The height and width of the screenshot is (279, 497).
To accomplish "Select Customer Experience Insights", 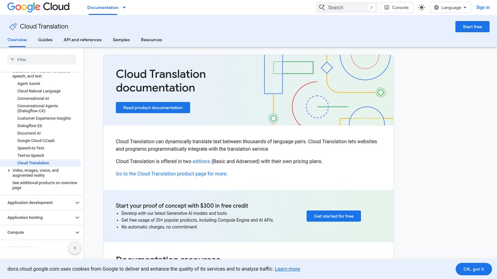I will (x=44, y=119).
